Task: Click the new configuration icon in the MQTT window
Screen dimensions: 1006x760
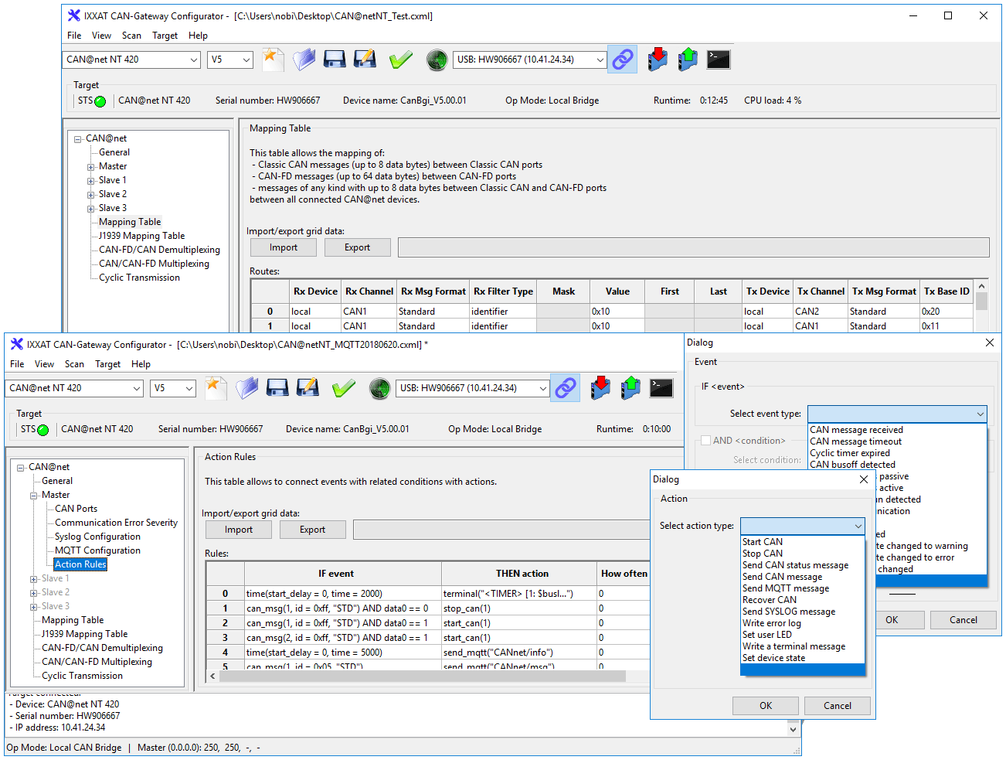Action: tap(216, 387)
